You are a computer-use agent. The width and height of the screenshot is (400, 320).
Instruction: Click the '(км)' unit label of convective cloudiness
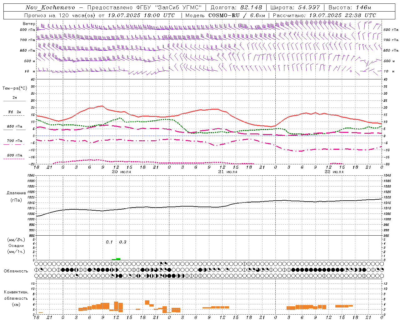[16, 304]
